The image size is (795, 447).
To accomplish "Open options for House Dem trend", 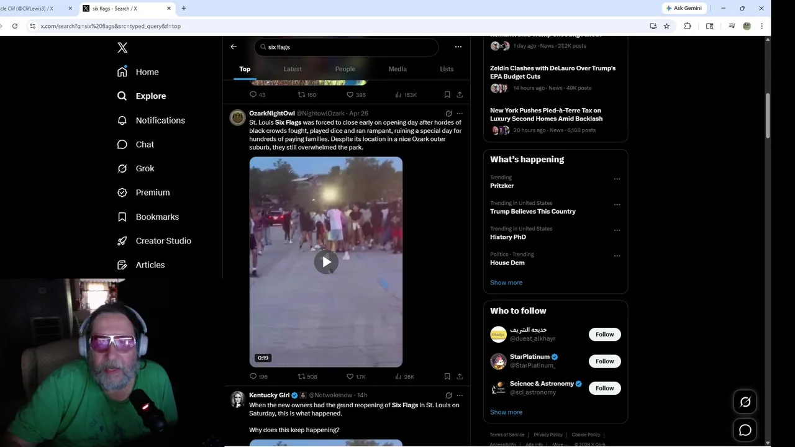I will [617, 256].
